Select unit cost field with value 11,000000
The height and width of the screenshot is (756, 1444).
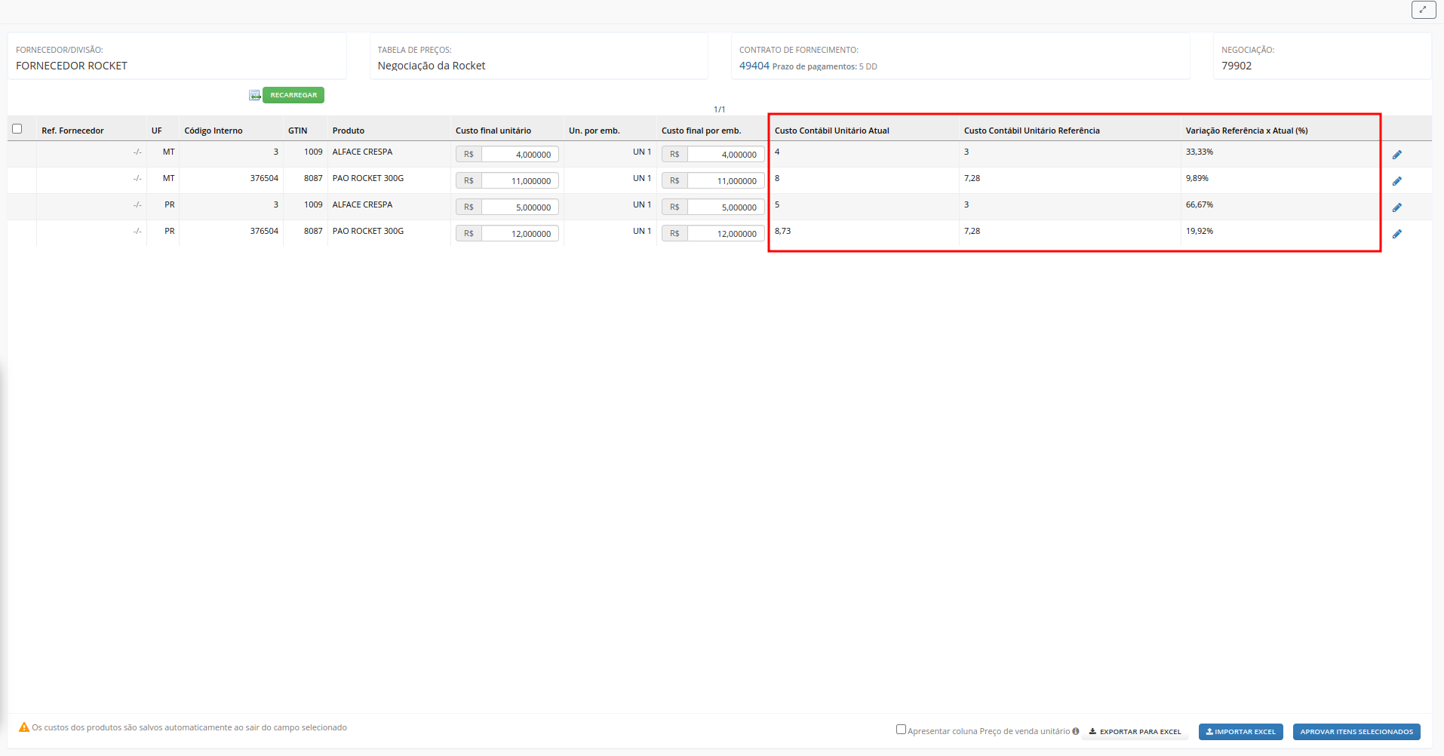(x=519, y=181)
